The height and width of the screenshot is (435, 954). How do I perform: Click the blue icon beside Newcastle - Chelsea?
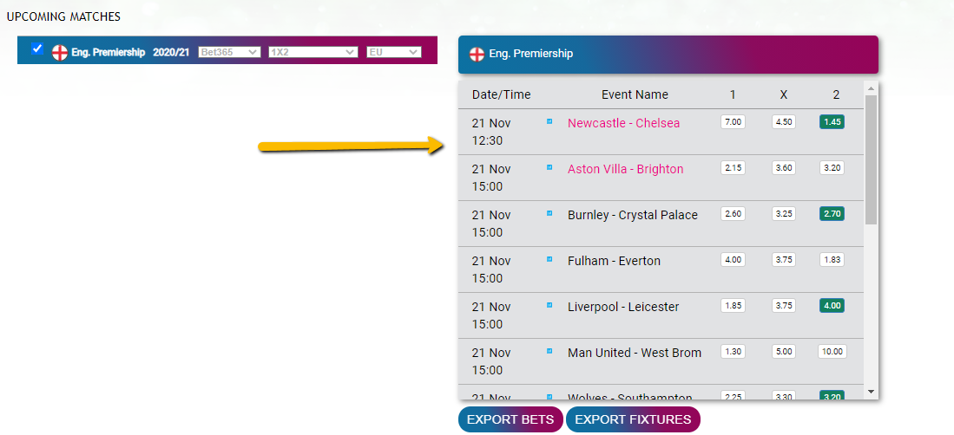click(x=549, y=121)
